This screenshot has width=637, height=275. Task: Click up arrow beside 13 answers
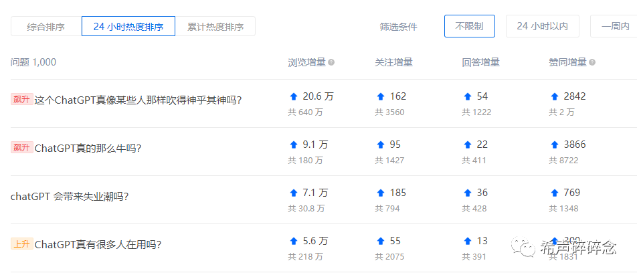[468, 242]
